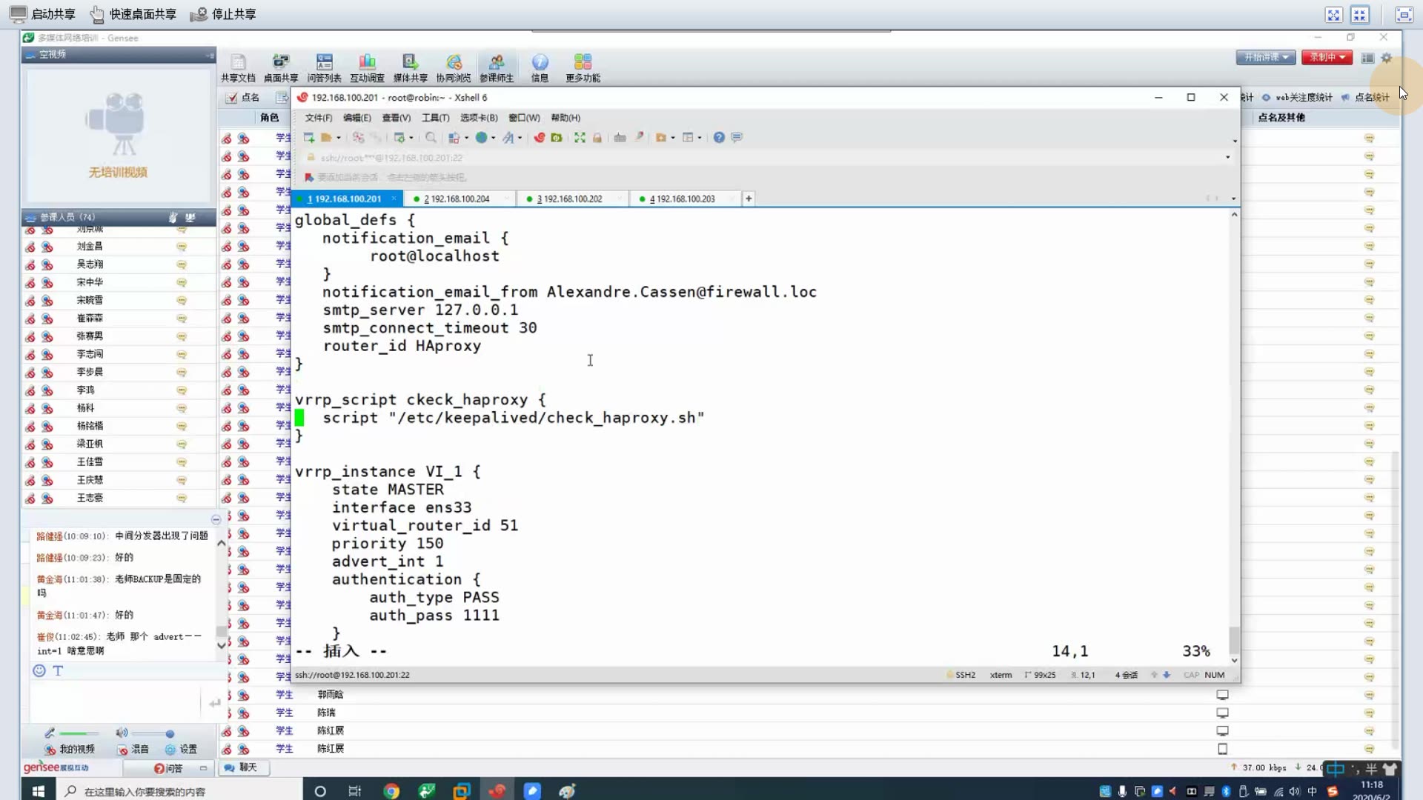
Task: Open the 文件(F) menu in Xshell
Action: pos(319,118)
